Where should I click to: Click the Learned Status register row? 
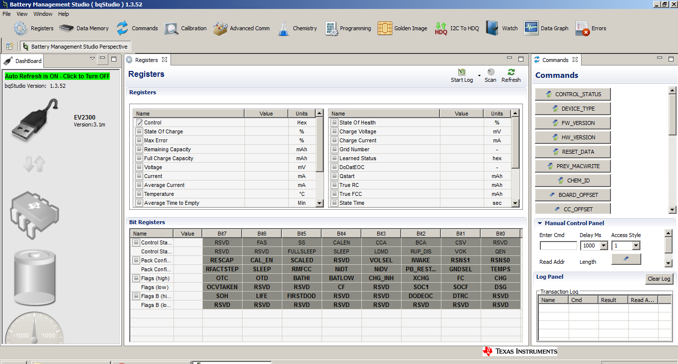click(x=420, y=158)
